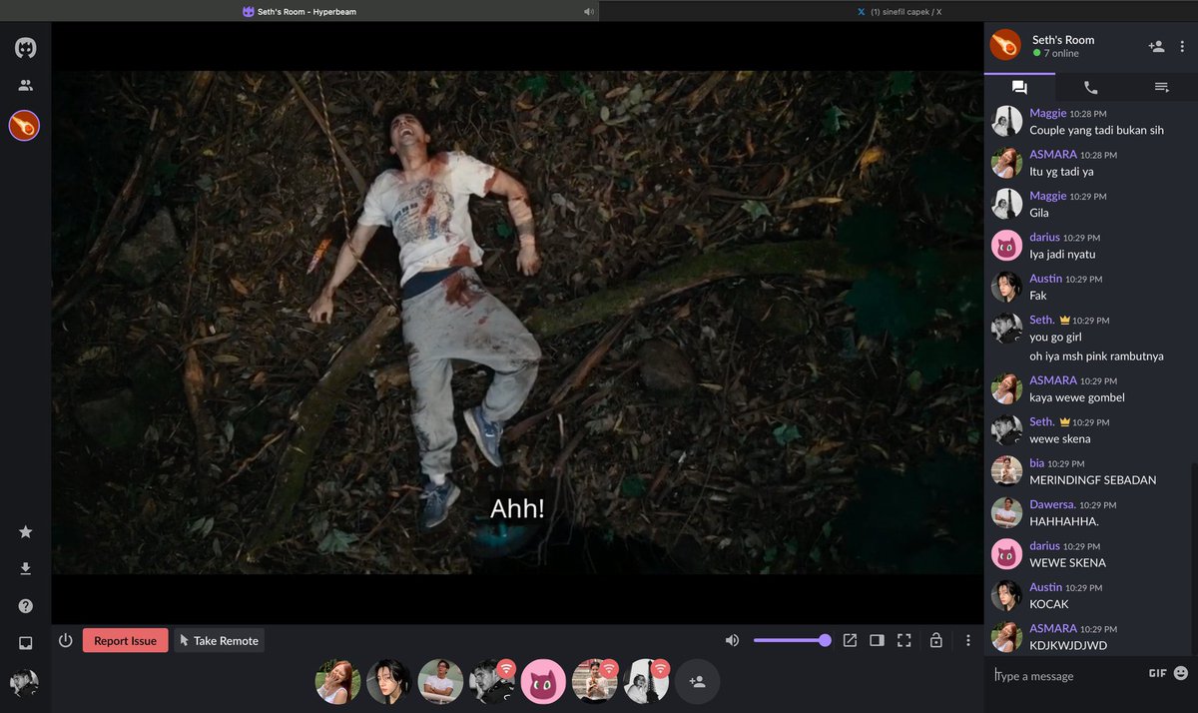Image resolution: width=1198 pixels, height=713 pixels.
Task: Open the Hyperbeam home logo icon
Action: pyautogui.click(x=25, y=47)
